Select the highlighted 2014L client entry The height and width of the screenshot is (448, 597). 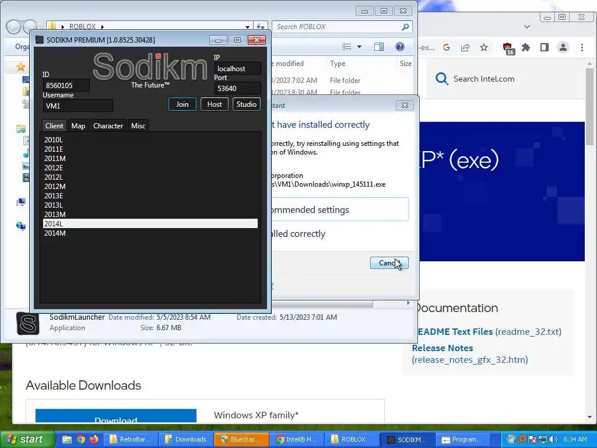point(150,223)
